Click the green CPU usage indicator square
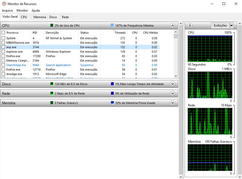Image resolution: width=242 pixels, height=179 pixels. click(x=52, y=26)
